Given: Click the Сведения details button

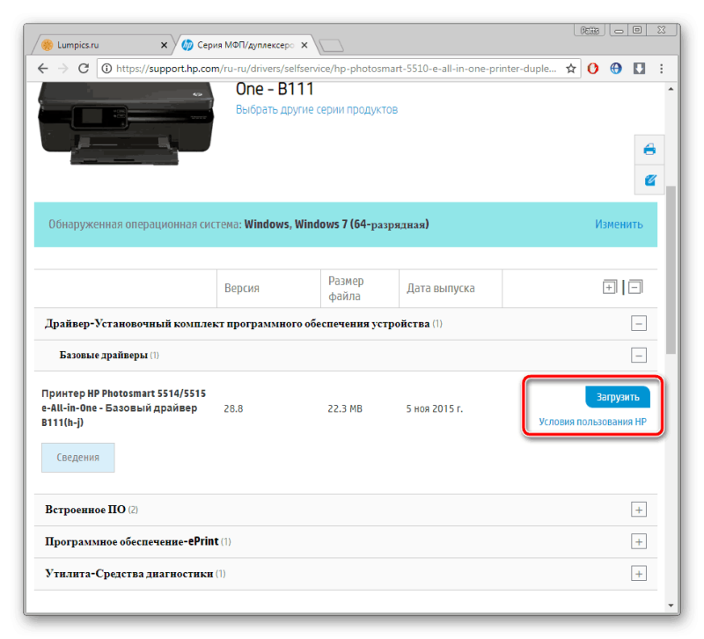Looking at the screenshot, I should 78,458.
